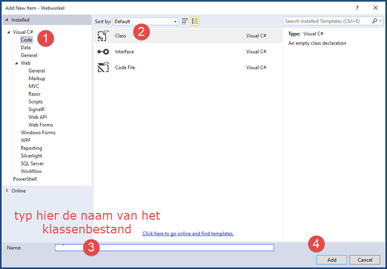Select the Interface template icon
Image resolution: width=387 pixels, height=269 pixels.
[103, 52]
